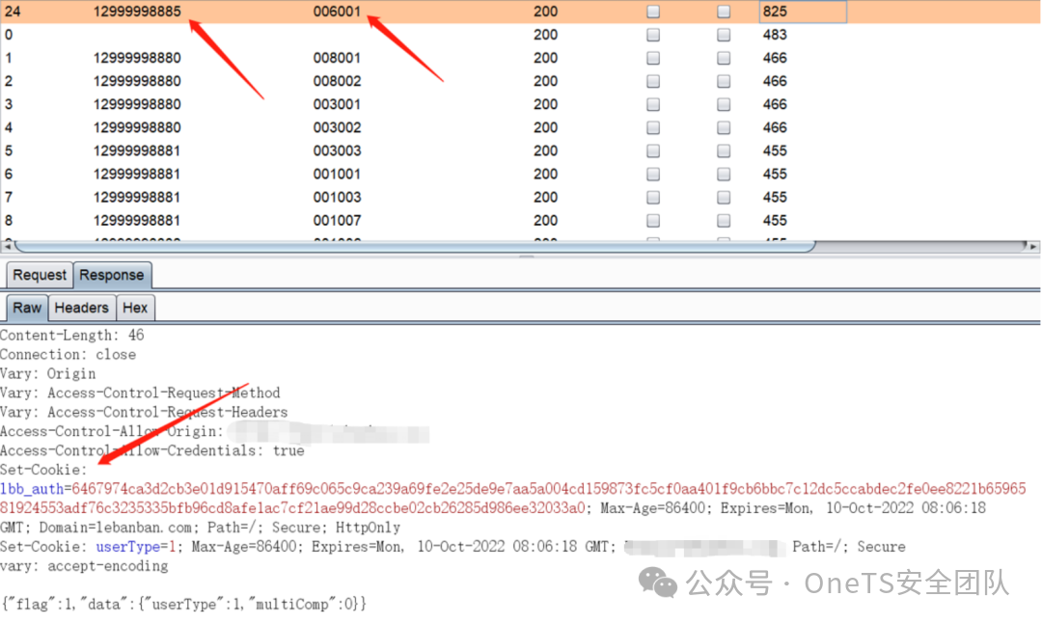This screenshot has height=624, width=1042.
Task: Select payload 12999998885 in highlighted row 24
Action: [x=137, y=12]
